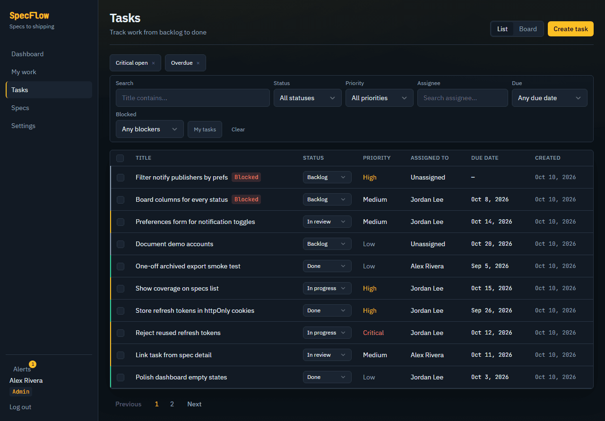Viewport: 605px width, 421px height.
Task: Tick the Document demo accounts checkbox
Action: (x=121, y=244)
